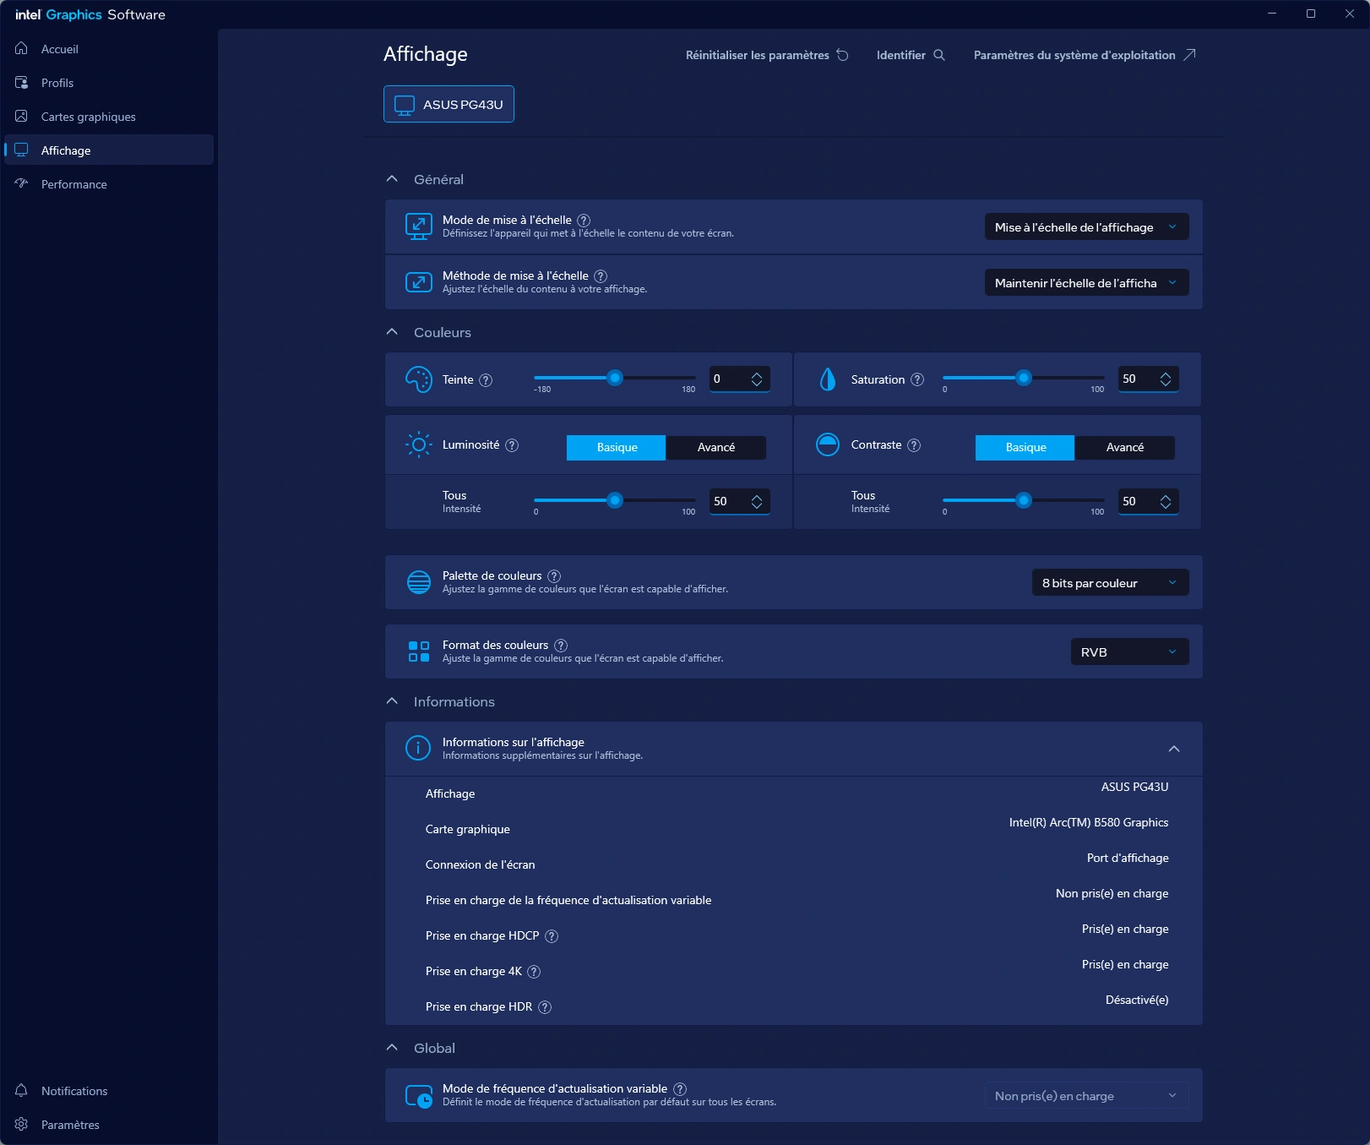Click the Contraste intensité stepper arrows
Viewport: 1370px width, 1145px height.
[x=1166, y=501]
